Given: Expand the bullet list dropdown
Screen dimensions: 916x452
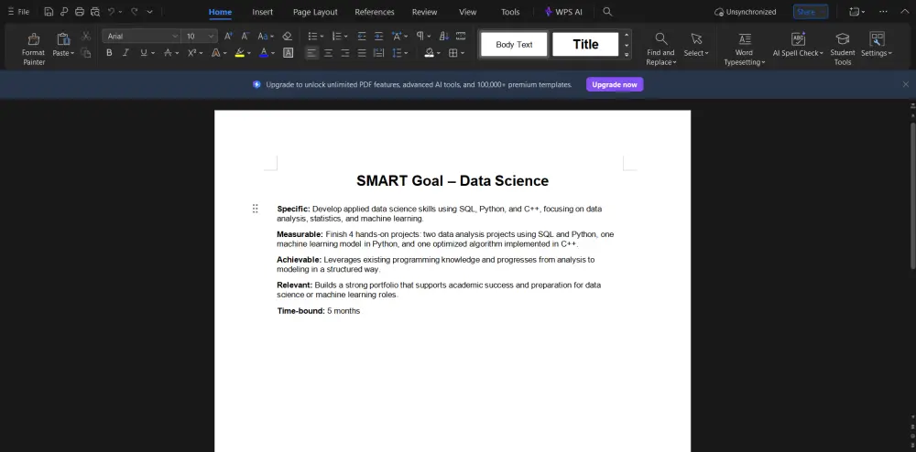Looking at the screenshot, I should (322, 37).
